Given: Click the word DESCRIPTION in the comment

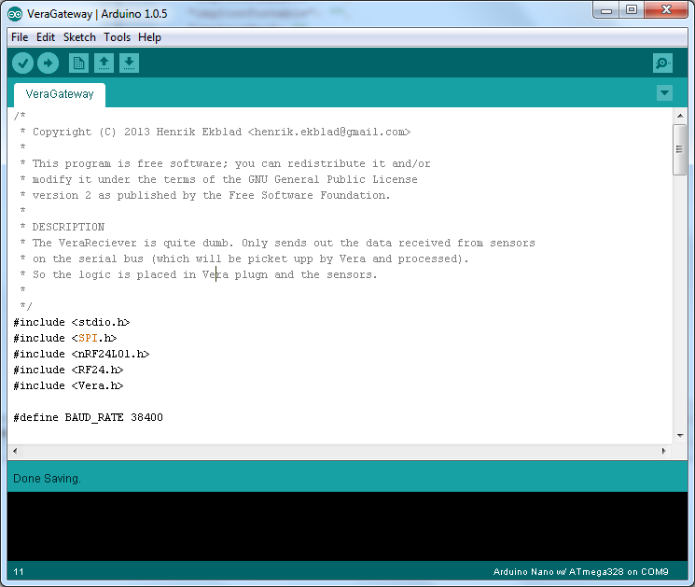Looking at the screenshot, I should click(x=68, y=227).
